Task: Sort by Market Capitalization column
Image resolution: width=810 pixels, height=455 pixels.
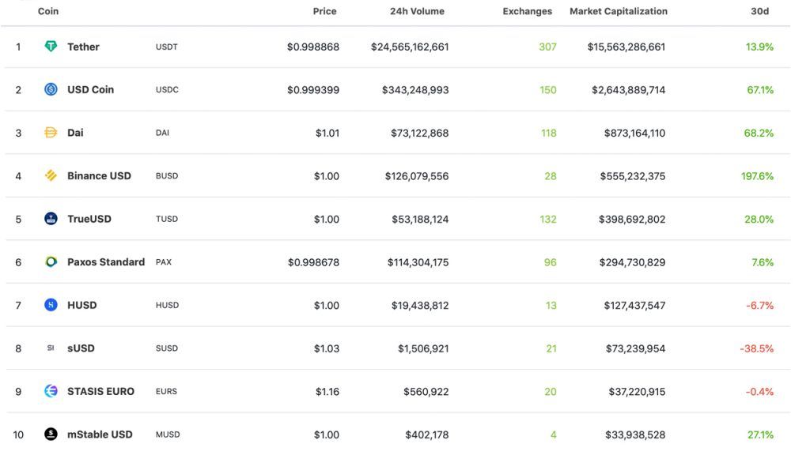Action: coord(618,11)
